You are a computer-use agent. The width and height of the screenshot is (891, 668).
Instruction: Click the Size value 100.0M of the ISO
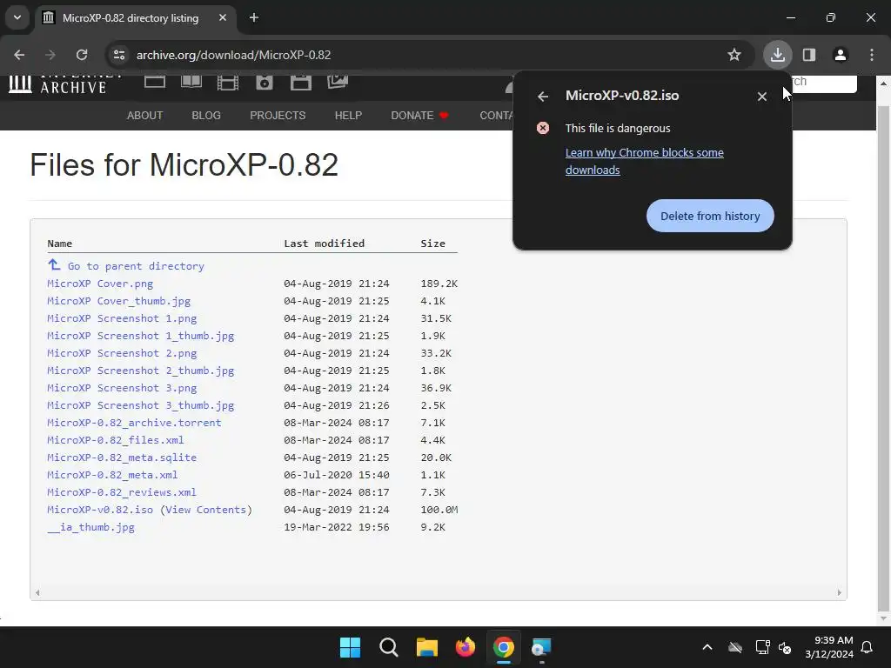439,510
